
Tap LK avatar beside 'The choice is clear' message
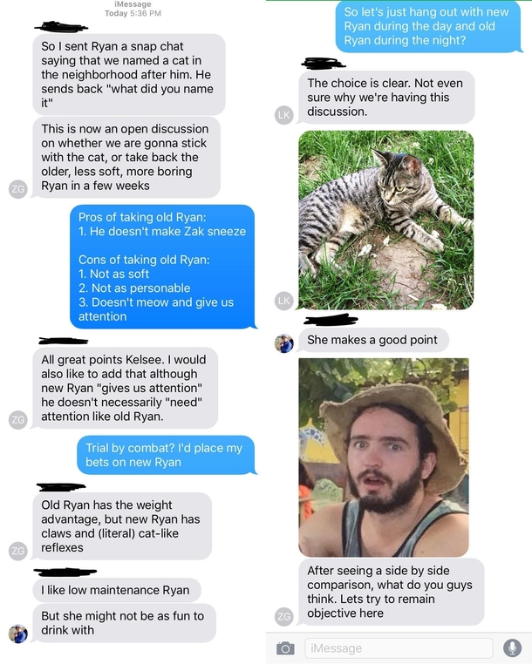(x=284, y=115)
